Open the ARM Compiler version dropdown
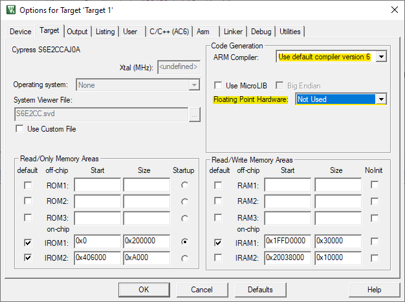Image resolution: width=405 pixels, height=302 pixels. tap(381, 57)
